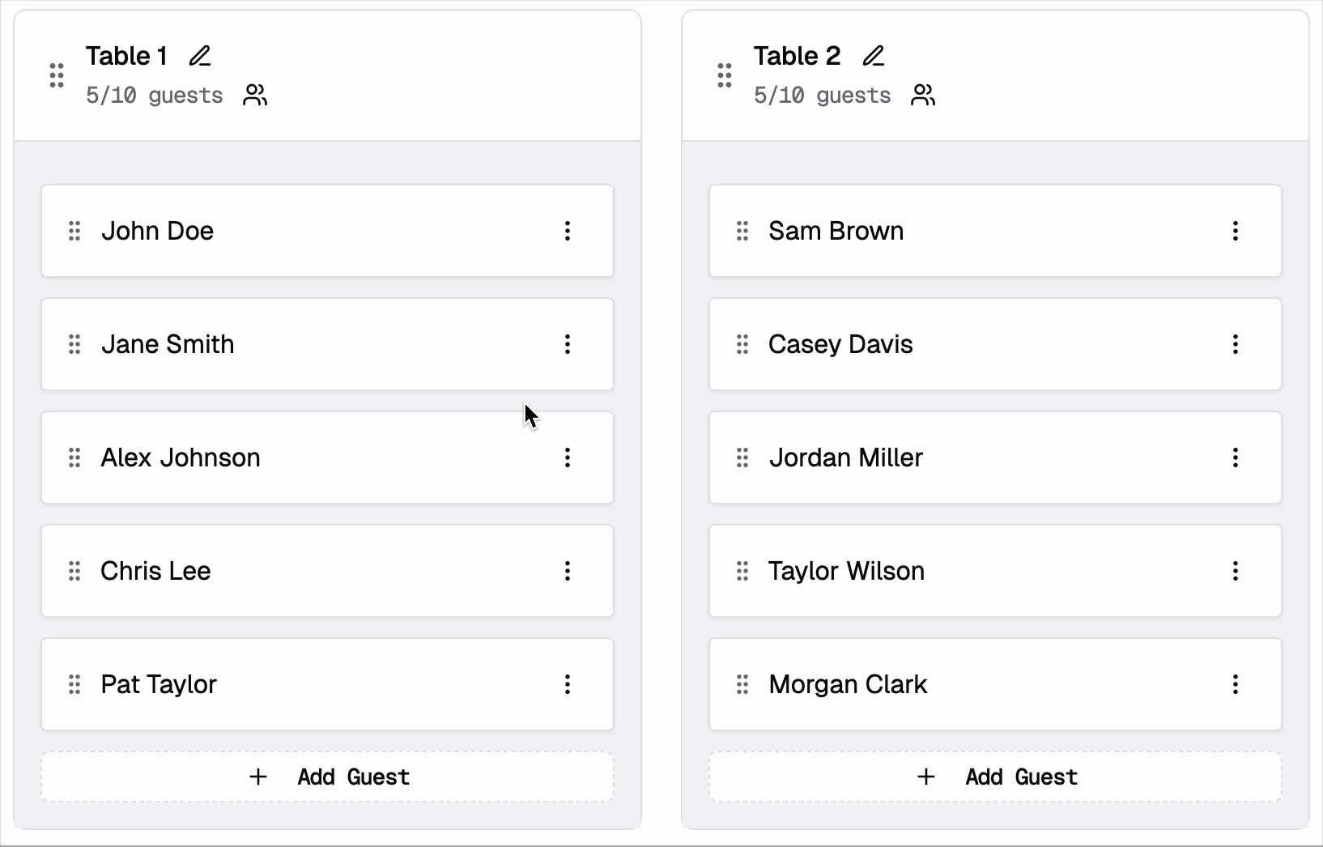1323x847 pixels.
Task: Open the options menu for Taylor Wilson
Action: [x=1236, y=571]
